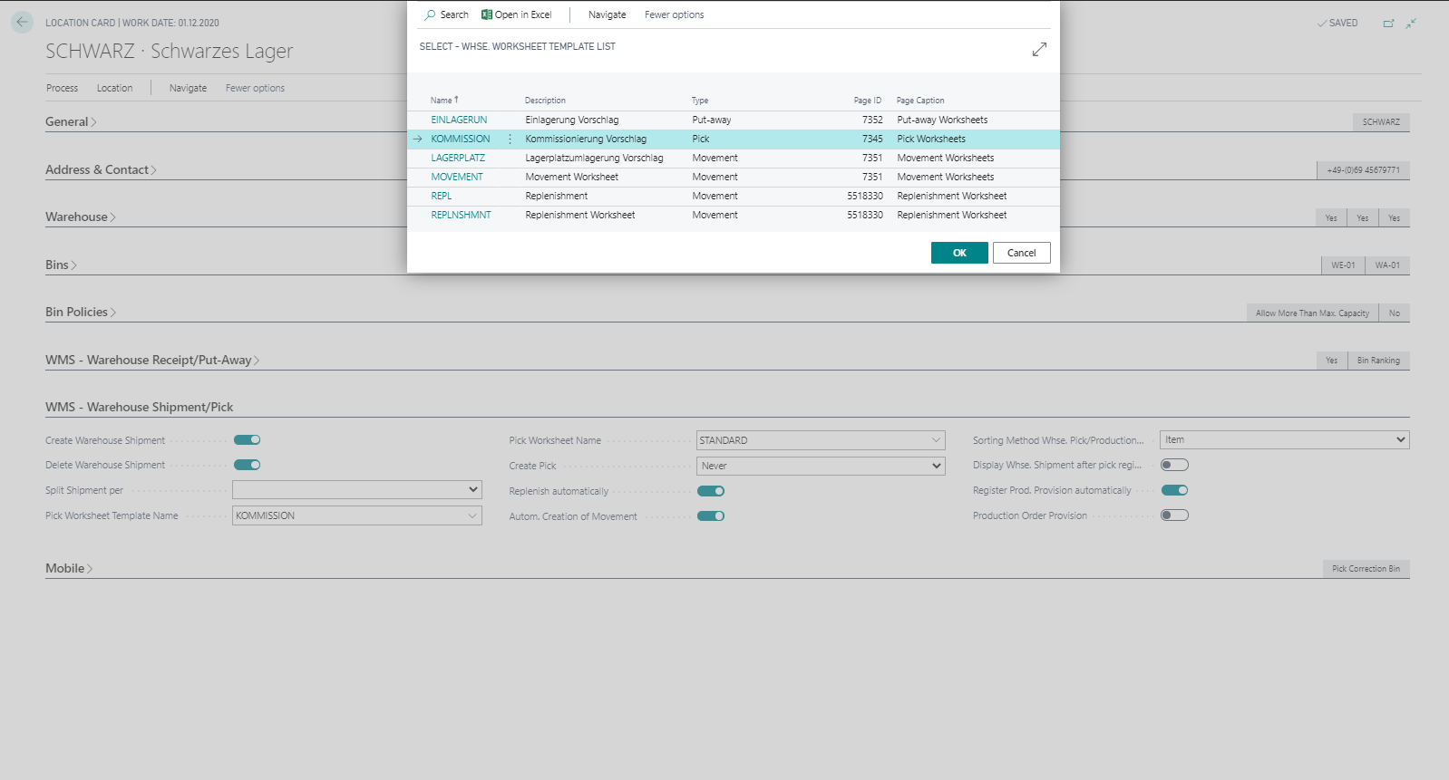
Task: Toggle Replenish automatically switch
Action: tap(711, 491)
